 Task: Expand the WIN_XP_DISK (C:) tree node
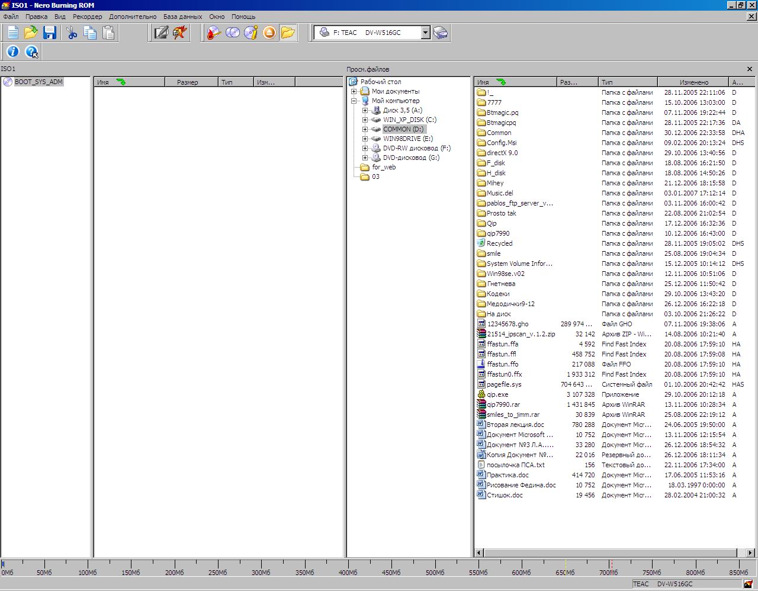tap(365, 120)
